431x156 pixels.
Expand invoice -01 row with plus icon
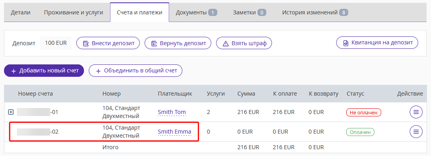point(11,112)
